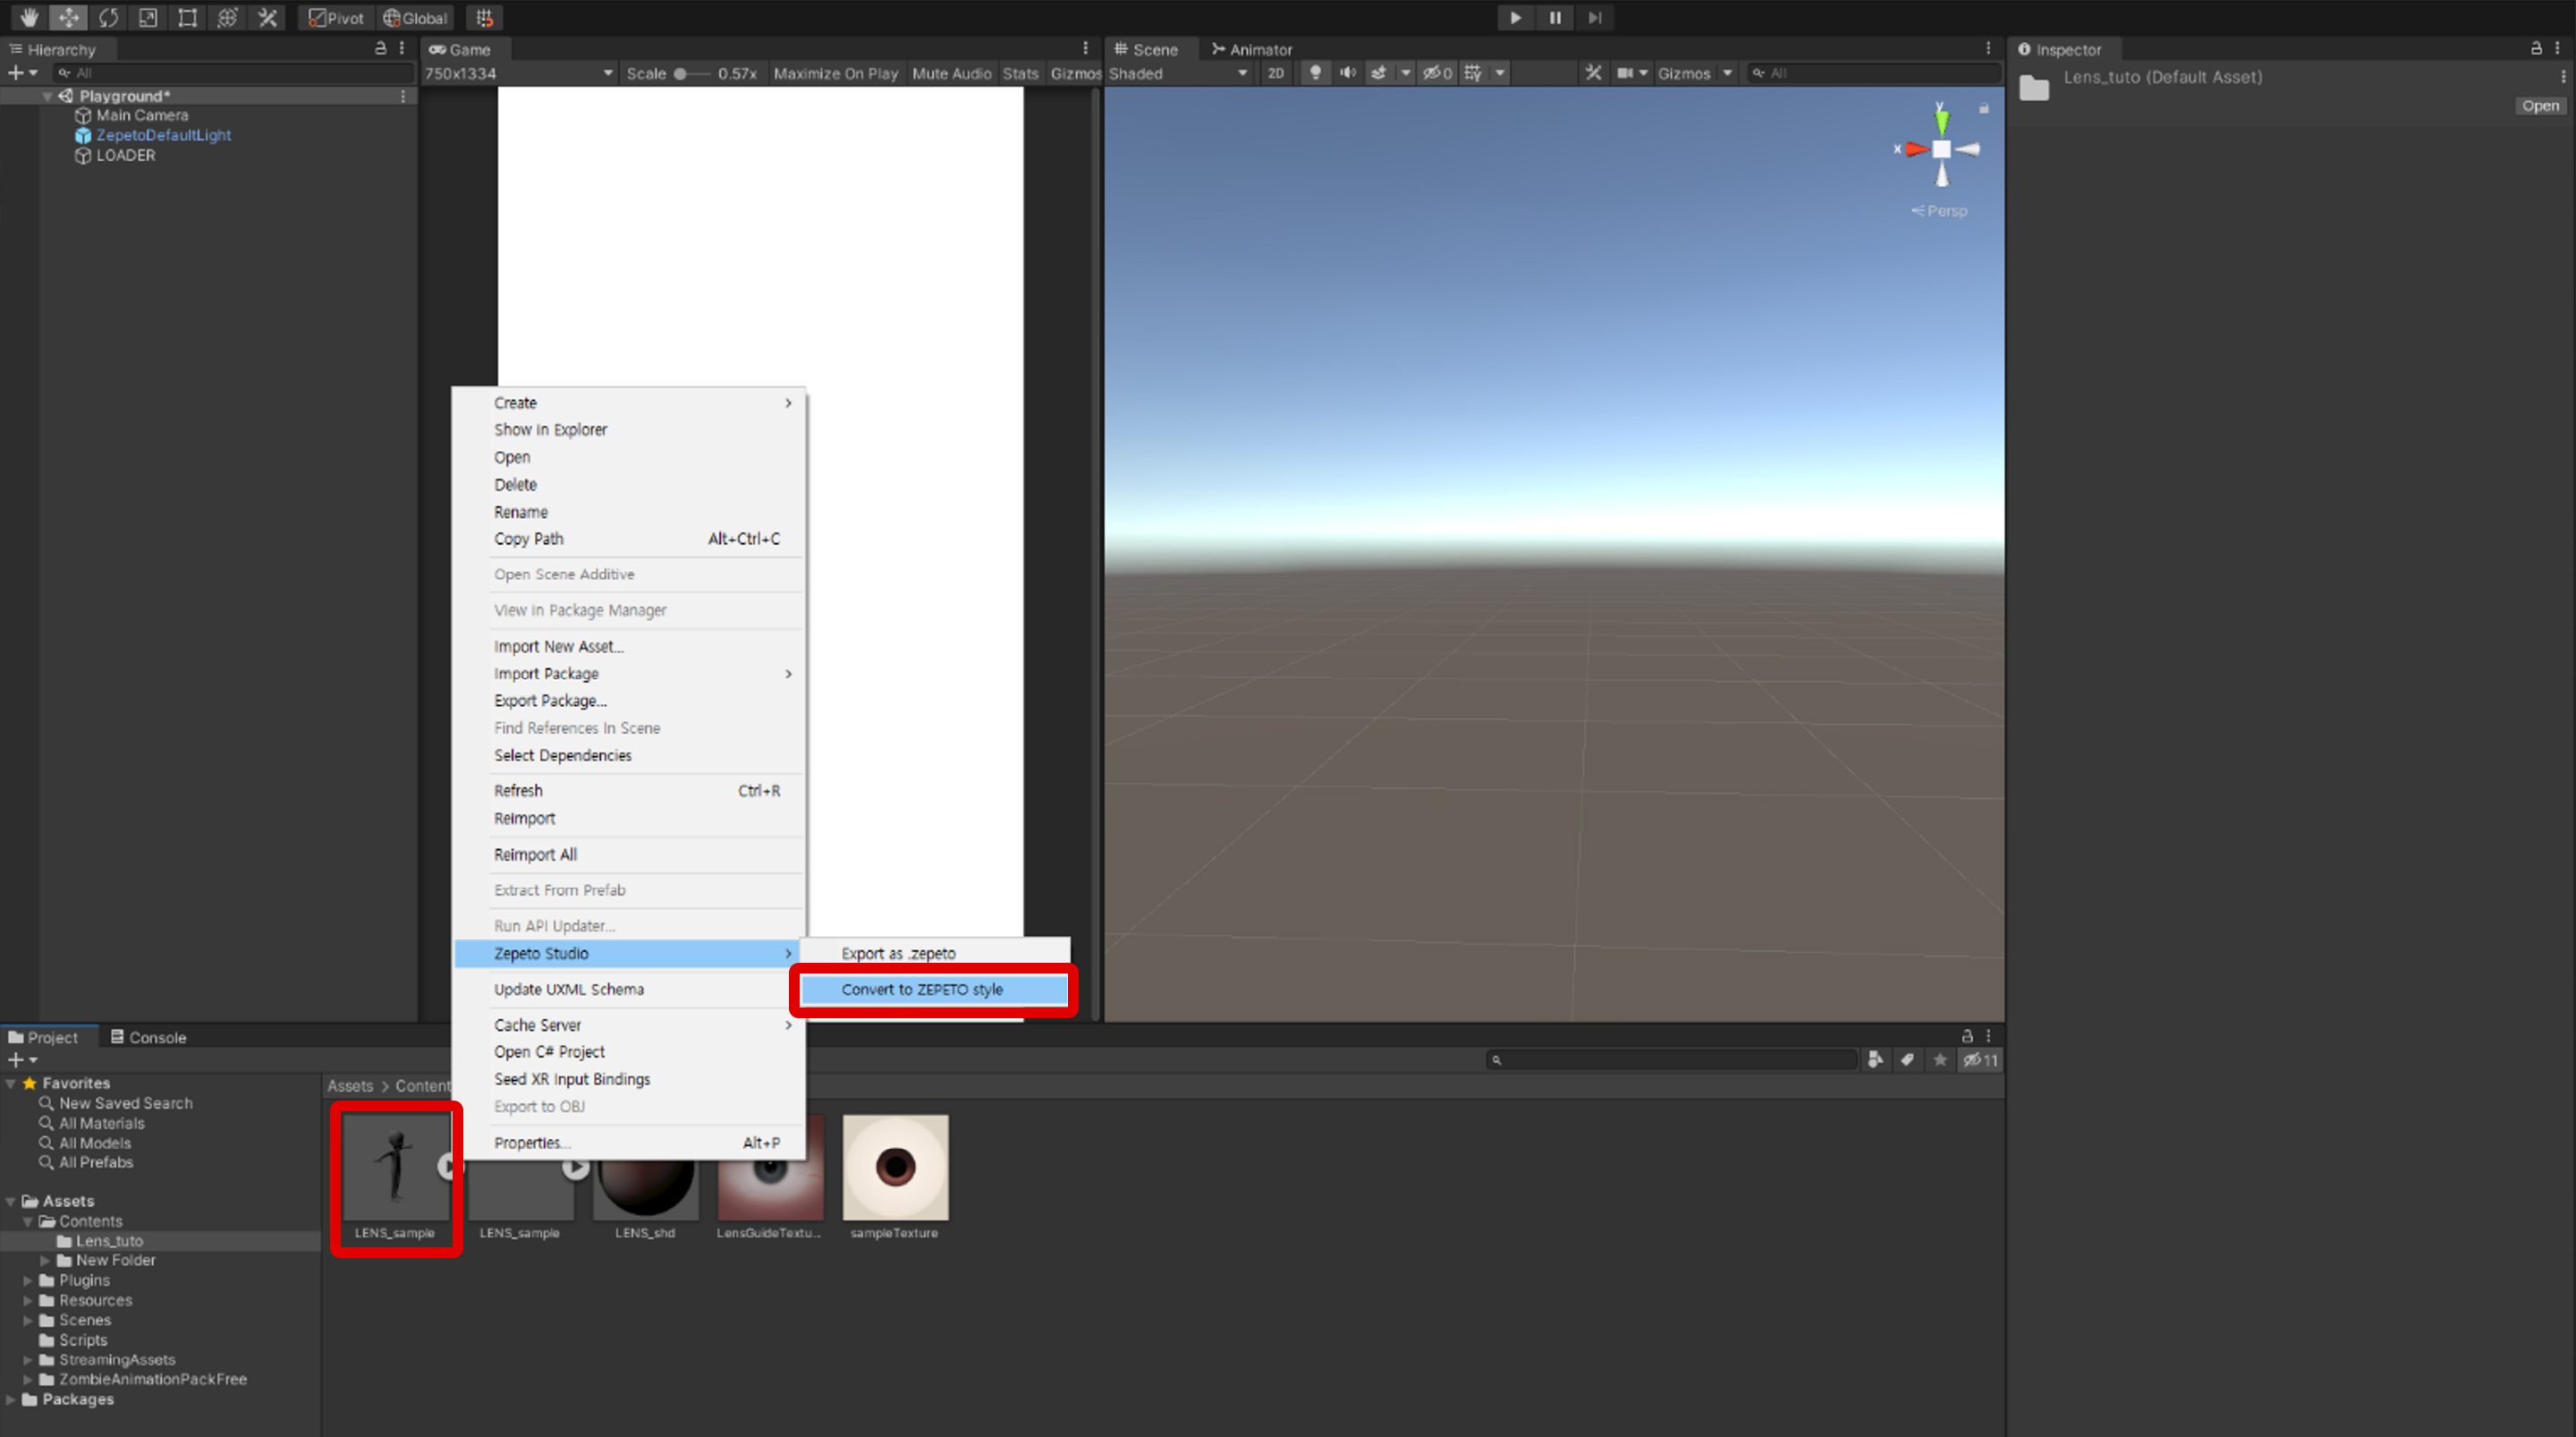Expand the Plugins folder

tap(28, 1280)
